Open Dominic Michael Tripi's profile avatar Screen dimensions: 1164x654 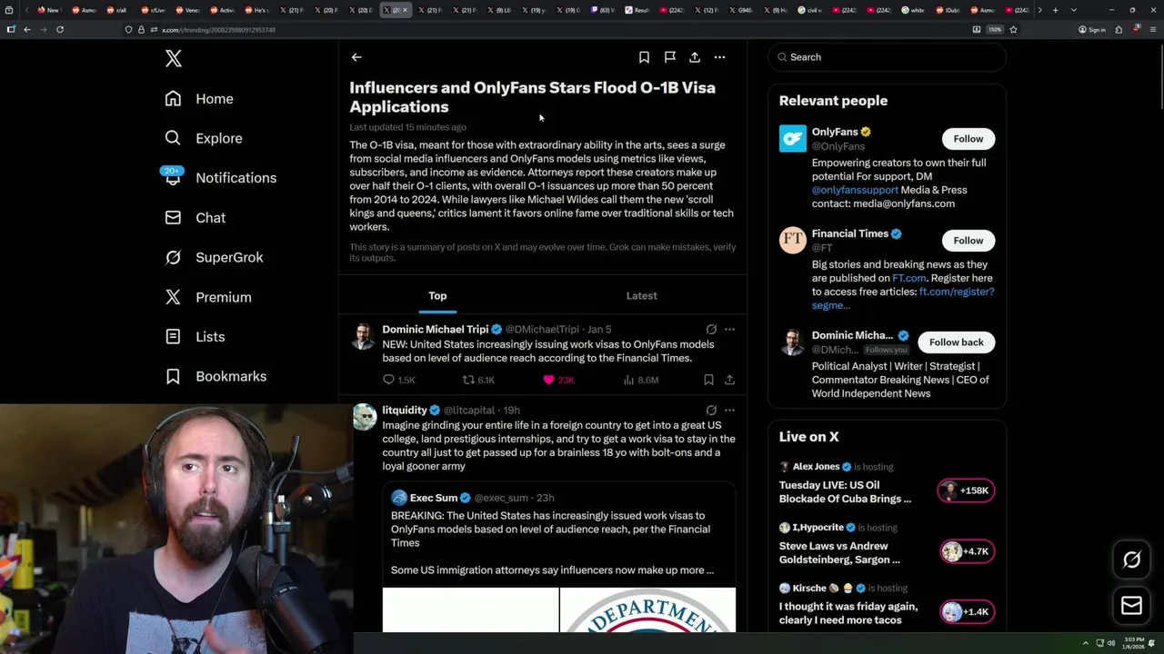tap(364, 336)
